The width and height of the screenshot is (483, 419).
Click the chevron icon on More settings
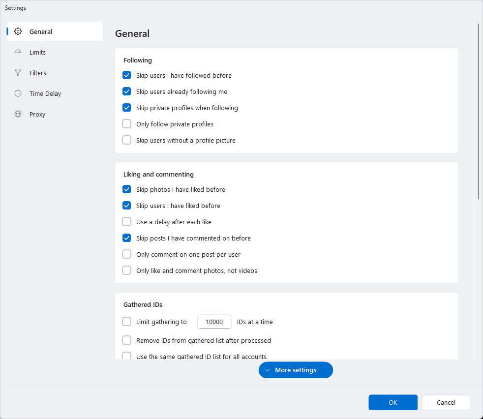point(267,370)
